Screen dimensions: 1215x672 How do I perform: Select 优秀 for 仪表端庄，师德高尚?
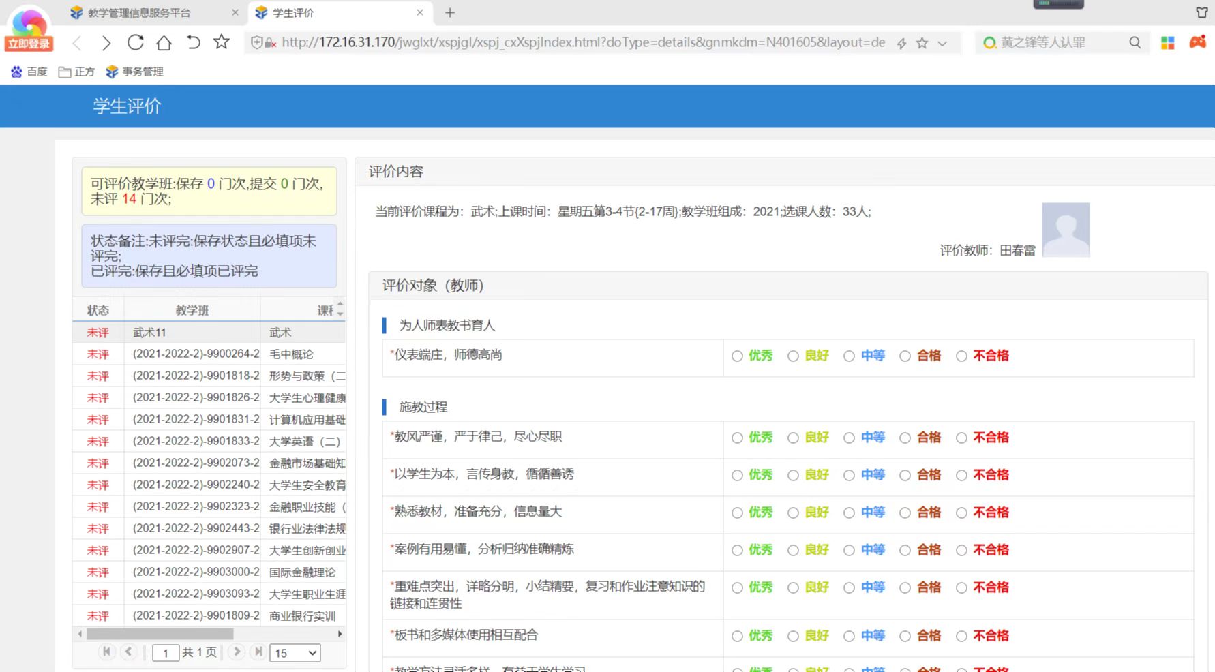pos(737,356)
